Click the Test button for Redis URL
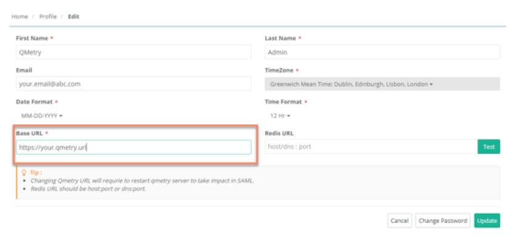 (489, 147)
